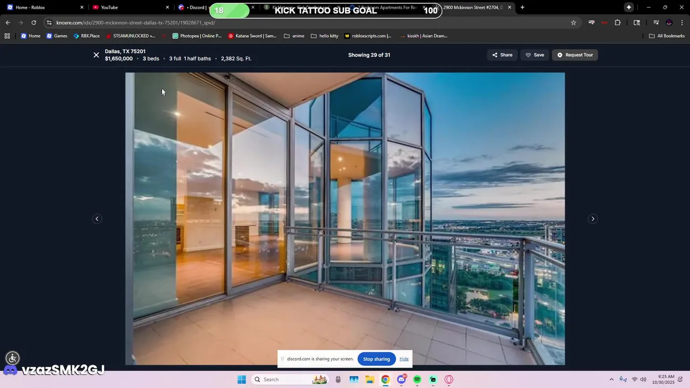Image resolution: width=690 pixels, height=388 pixels.
Task: Open the accessibility widget icon
Action: coord(12,358)
